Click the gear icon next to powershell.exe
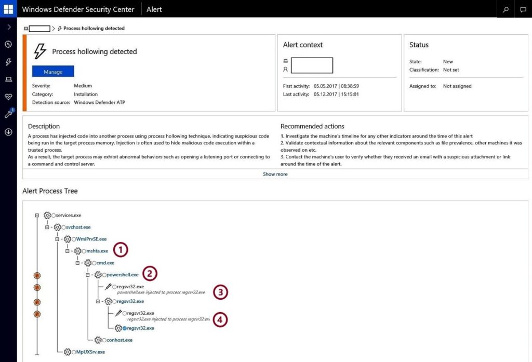Viewport: 532px width, 362px height. tap(98, 275)
